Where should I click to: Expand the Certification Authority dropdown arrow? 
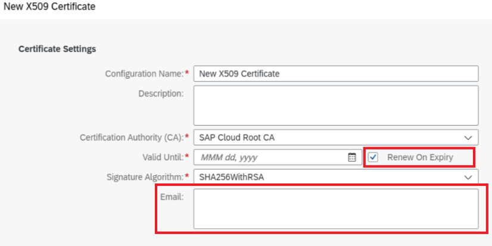click(x=468, y=138)
